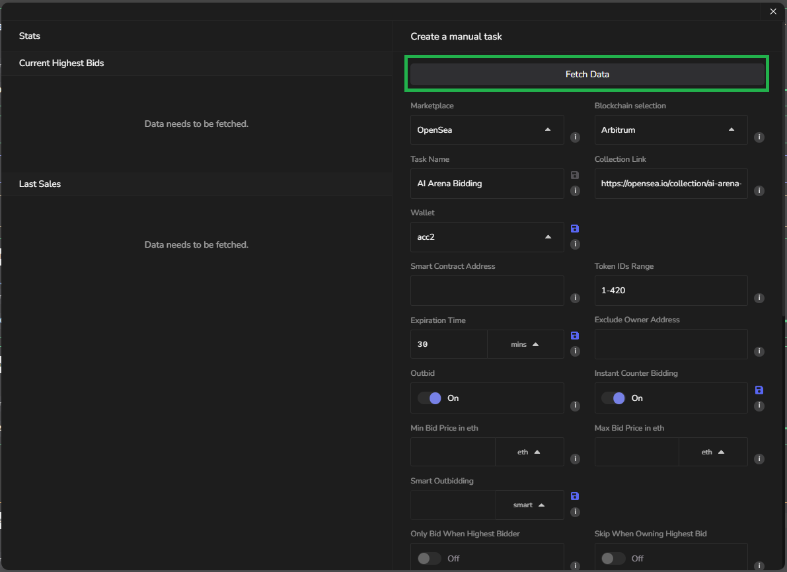Image resolution: width=787 pixels, height=572 pixels.
Task: Click save icon next to Expiration Time
Action: click(x=574, y=336)
